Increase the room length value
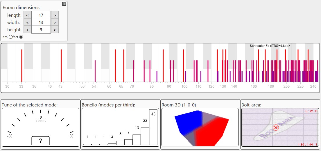Viewport: 321px width, 151px height. coord(55,15)
